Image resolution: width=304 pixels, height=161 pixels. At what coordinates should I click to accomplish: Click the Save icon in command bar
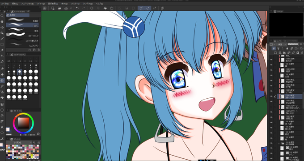[x=66, y=8]
